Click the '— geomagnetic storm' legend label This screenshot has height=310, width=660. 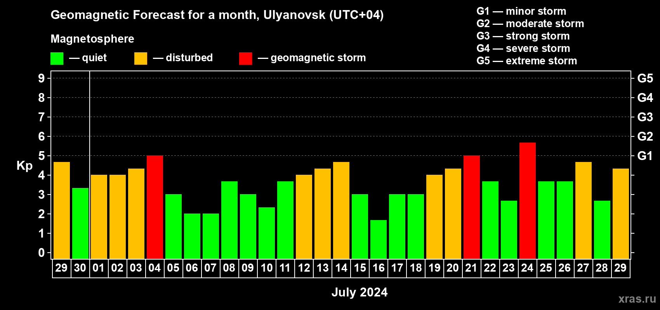tap(312, 58)
